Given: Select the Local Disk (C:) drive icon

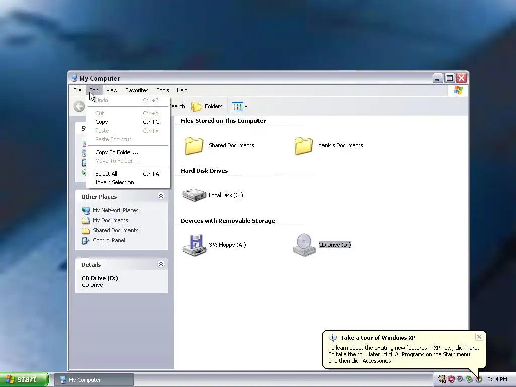Looking at the screenshot, I should point(194,195).
